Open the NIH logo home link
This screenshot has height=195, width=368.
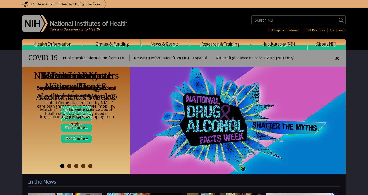point(75,23)
